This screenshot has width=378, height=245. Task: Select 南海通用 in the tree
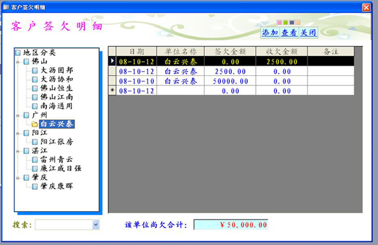click(57, 106)
